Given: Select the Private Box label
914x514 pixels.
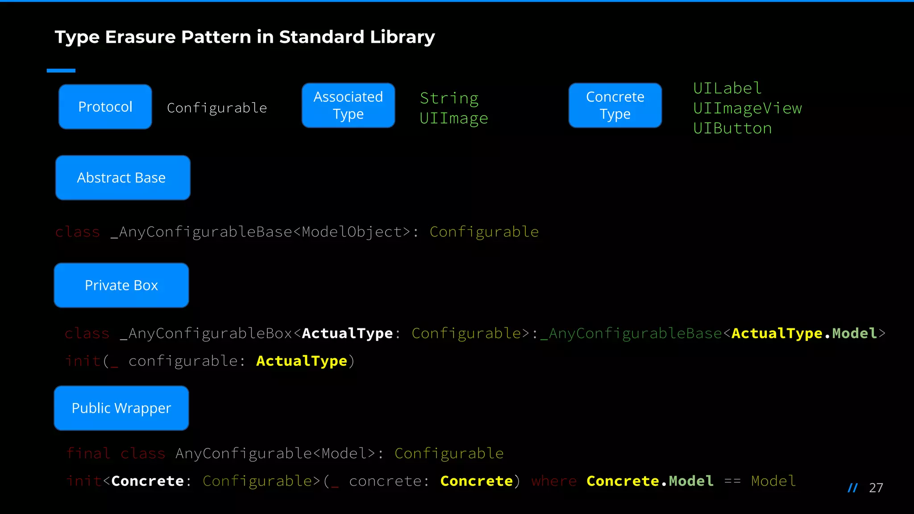Looking at the screenshot, I should click(121, 285).
